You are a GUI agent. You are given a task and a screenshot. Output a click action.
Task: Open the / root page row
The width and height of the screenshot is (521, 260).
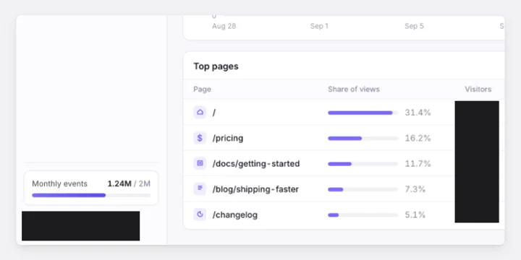pyautogui.click(x=344, y=113)
